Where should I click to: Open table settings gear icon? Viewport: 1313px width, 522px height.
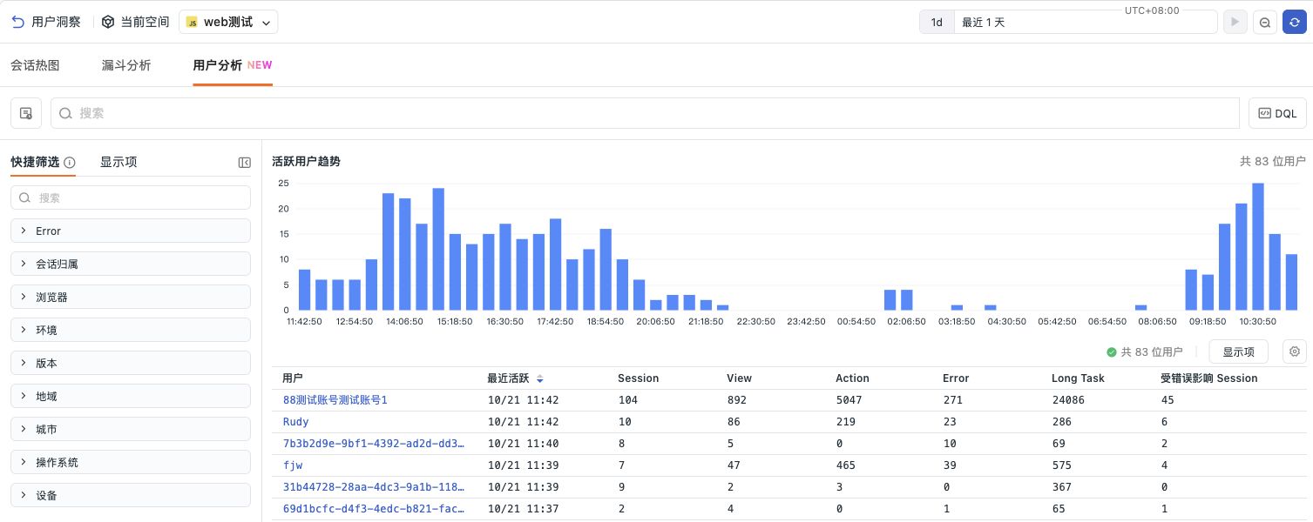coord(1295,351)
